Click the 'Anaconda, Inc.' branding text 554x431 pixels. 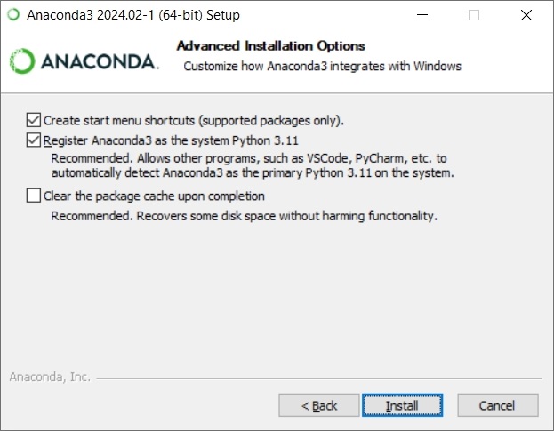click(50, 378)
